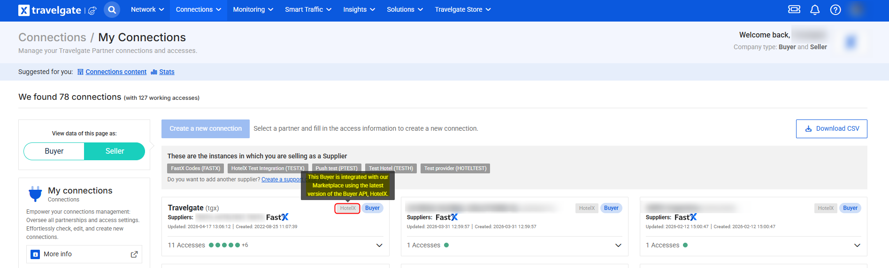Screen dimensions: 889x268
Task: Open the notifications bell
Action: [x=815, y=9]
